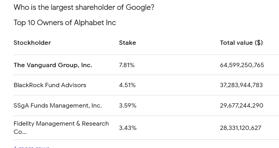The height and width of the screenshot is (148, 279).
Task: Click the truncated 'Co...' text
Action: (x=20, y=132)
